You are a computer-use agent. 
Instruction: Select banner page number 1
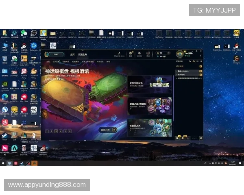click(48, 131)
